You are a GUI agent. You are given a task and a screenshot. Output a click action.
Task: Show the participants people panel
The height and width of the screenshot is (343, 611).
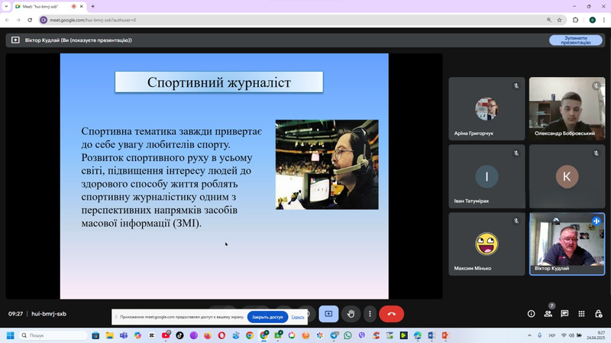click(x=548, y=314)
